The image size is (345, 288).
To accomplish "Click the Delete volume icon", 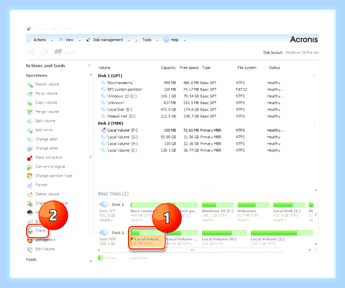I will 29,194.
